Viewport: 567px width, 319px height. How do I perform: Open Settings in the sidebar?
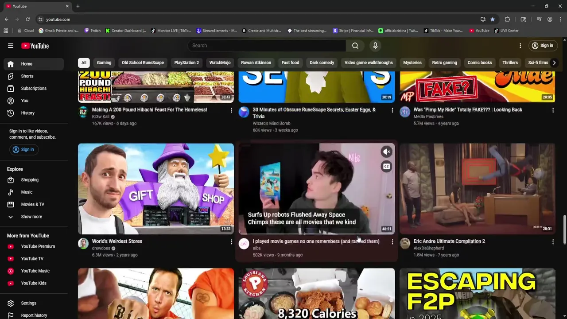pyautogui.click(x=34, y=303)
